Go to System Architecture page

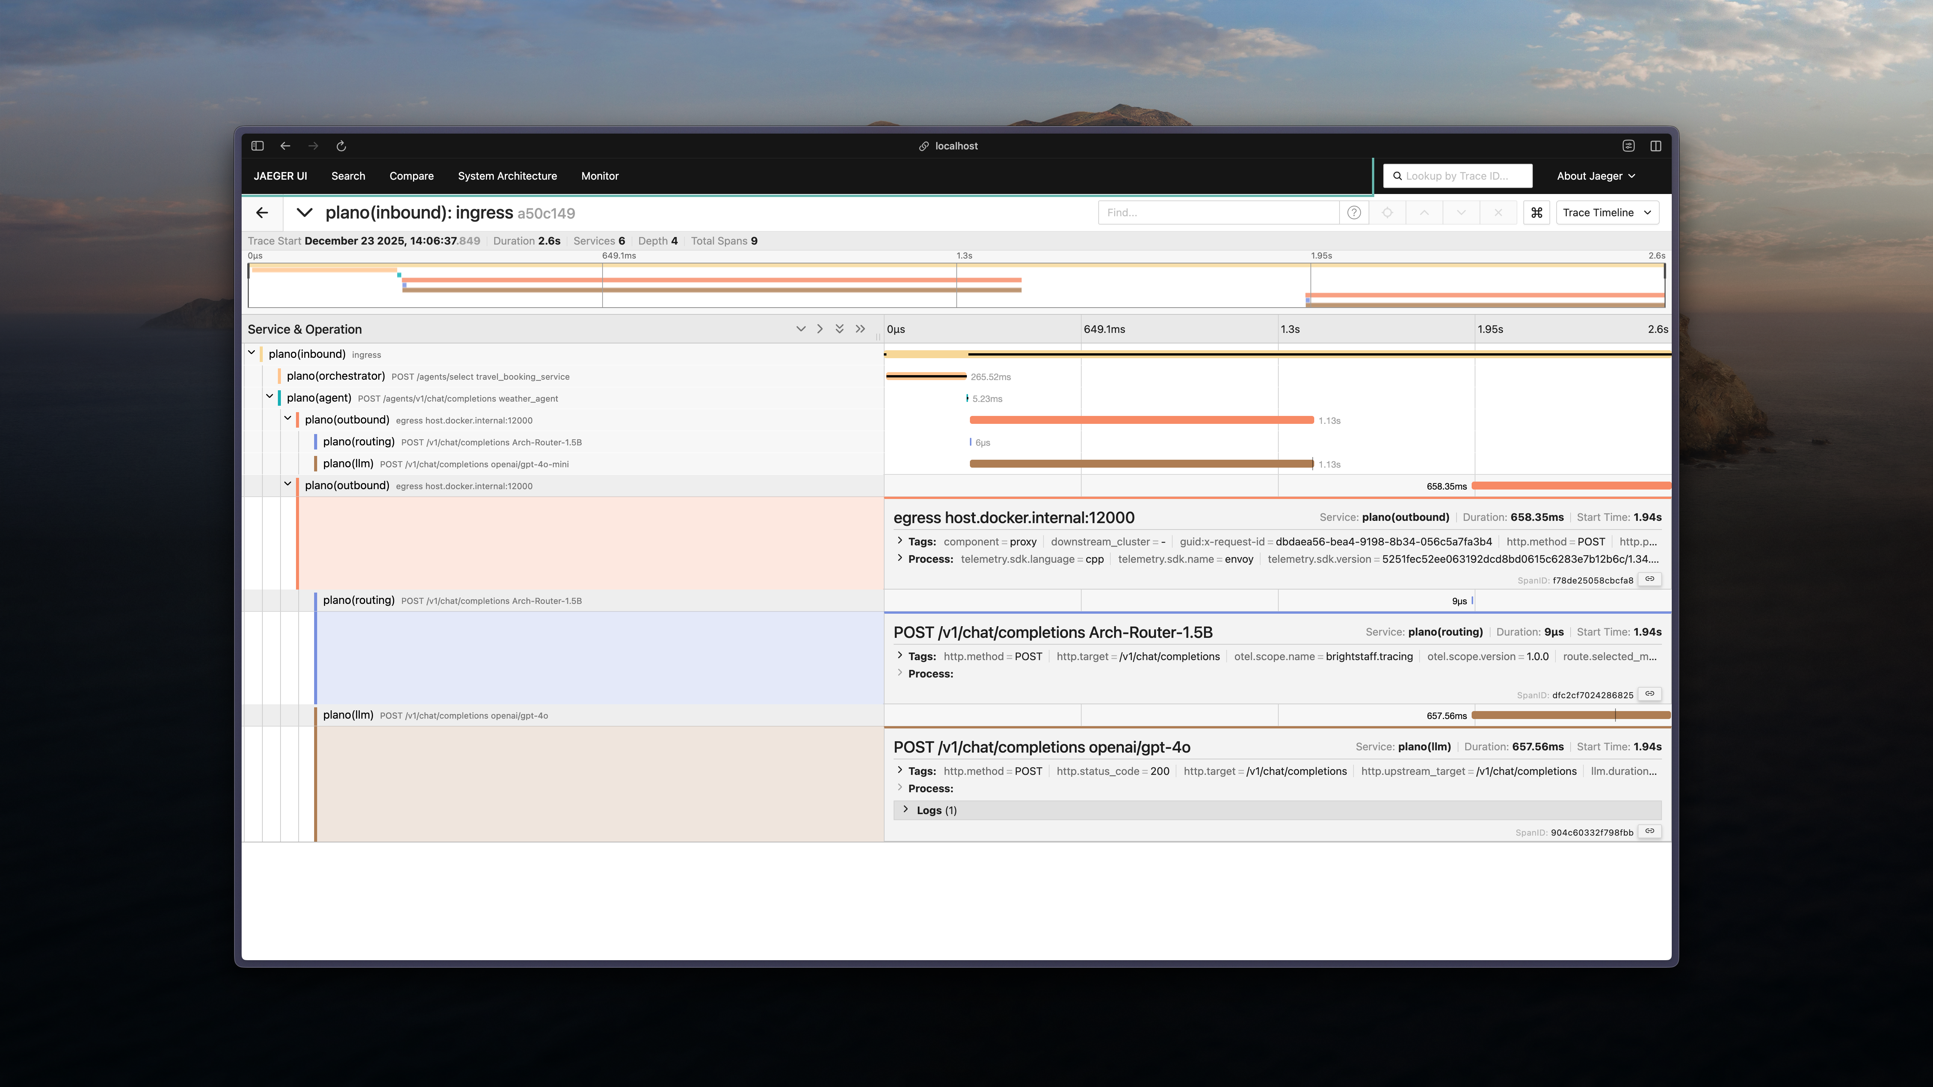tap(507, 176)
